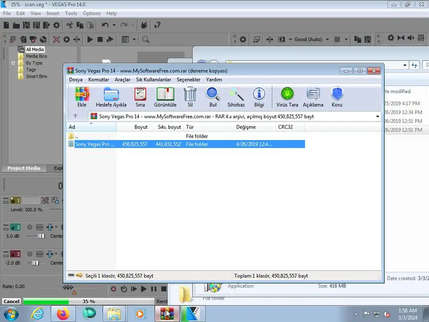Open the Araçlar menu in WinRAR

(x=122, y=80)
